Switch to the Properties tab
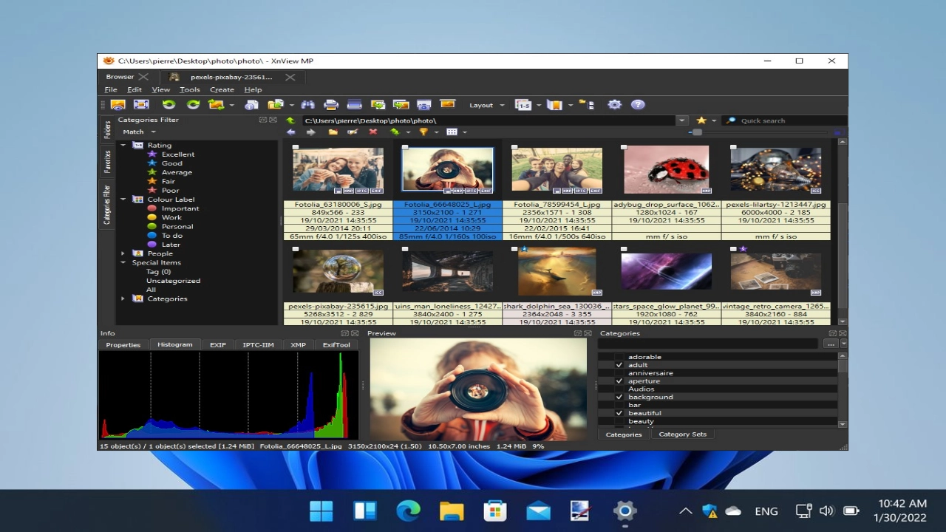 pyautogui.click(x=123, y=345)
